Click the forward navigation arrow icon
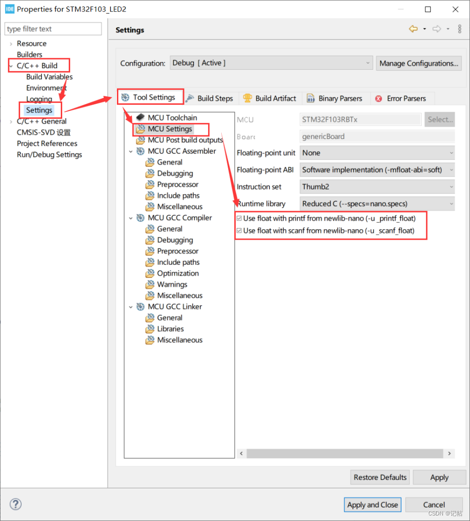This screenshot has height=521, width=470. click(x=437, y=29)
